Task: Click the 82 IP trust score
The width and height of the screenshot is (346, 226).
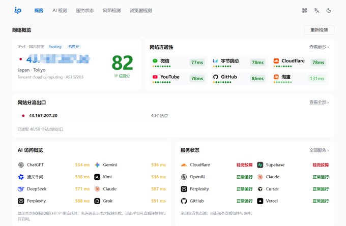Action: tap(122, 63)
